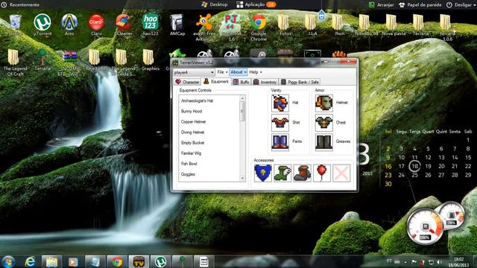The image size is (477, 268).
Task: Select the Graphics folder on desktop
Action: (x=151, y=60)
